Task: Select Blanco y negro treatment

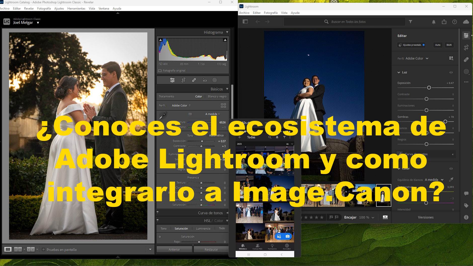Action: pos(217,96)
